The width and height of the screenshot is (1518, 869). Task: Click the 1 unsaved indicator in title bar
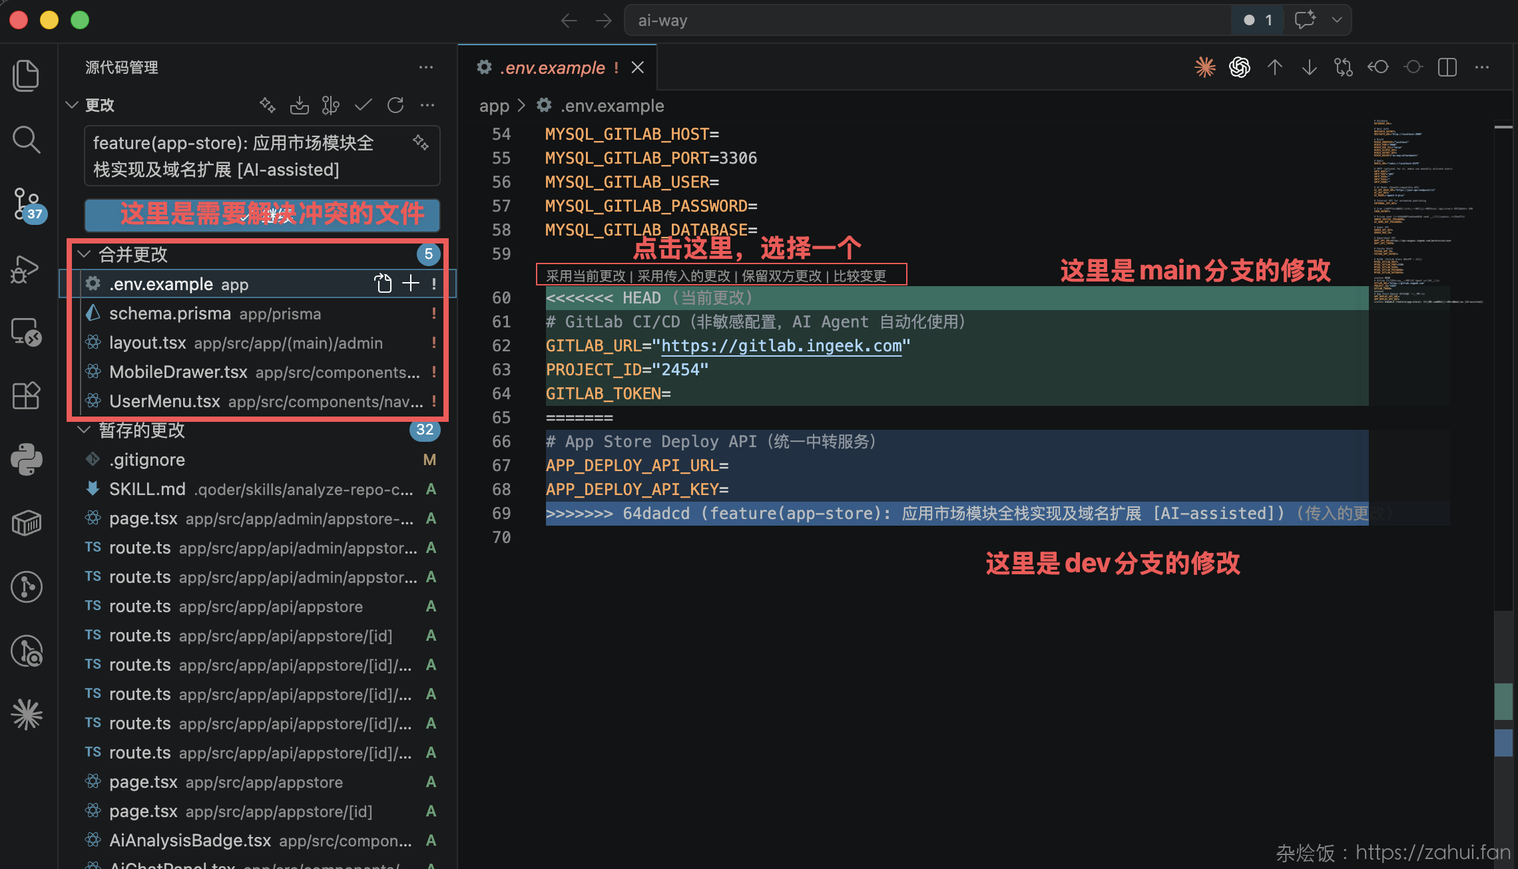tap(1258, 20)
